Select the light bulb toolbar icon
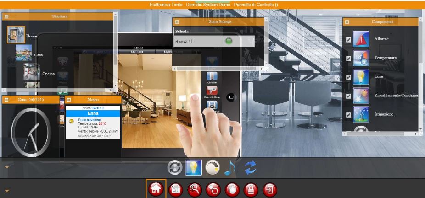425x198 pixels. (x=194, y=167)
